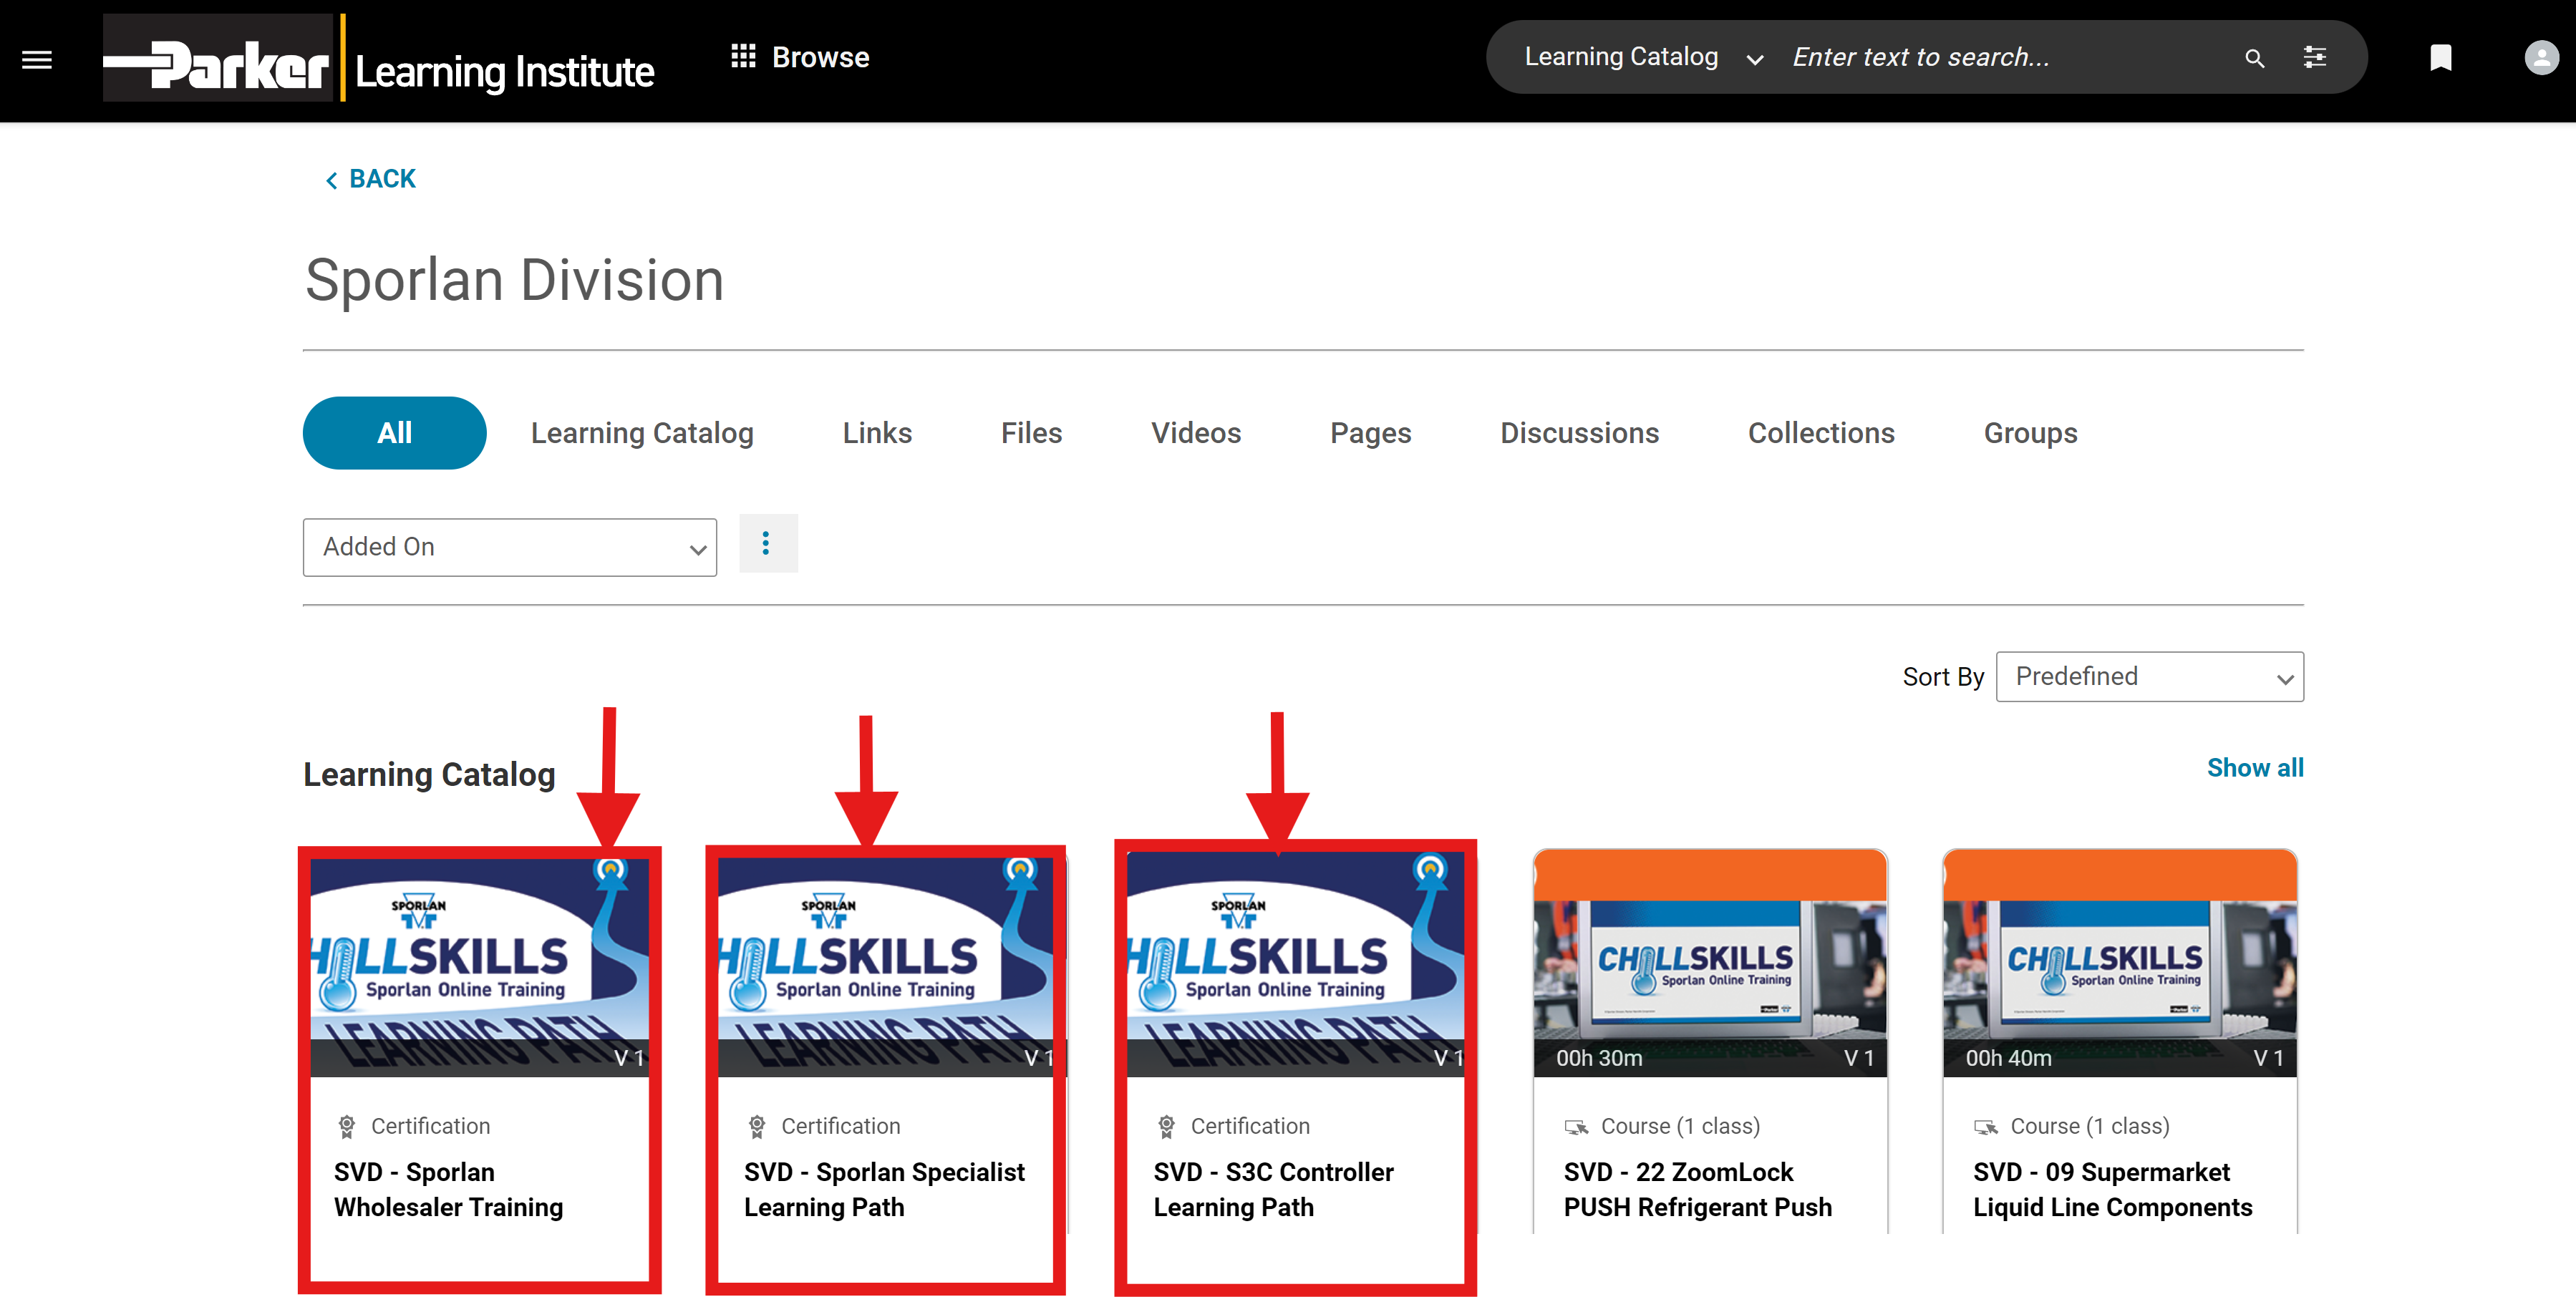Click the Show all link
This screenshot has height=1297, width=2576.
point(2255,768)
